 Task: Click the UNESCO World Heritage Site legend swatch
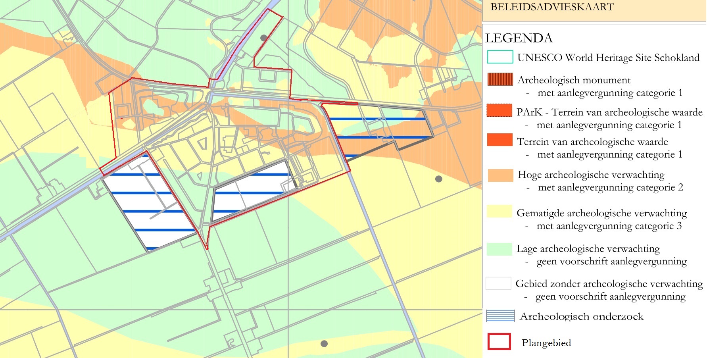point(500,57)
